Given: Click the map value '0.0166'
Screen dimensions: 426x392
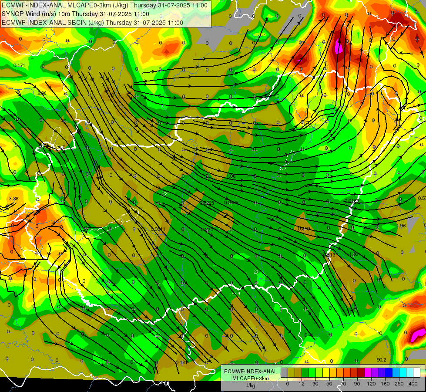Looking at the screenshot, I should [x=352, y=201].
